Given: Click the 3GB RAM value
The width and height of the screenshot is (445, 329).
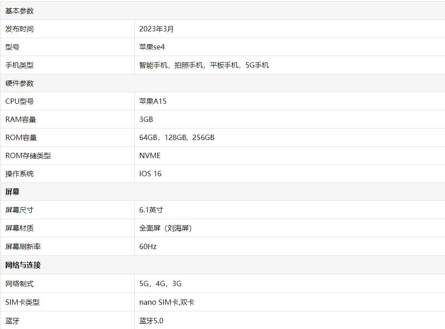Looking at the screenshot, I should 146,119.
